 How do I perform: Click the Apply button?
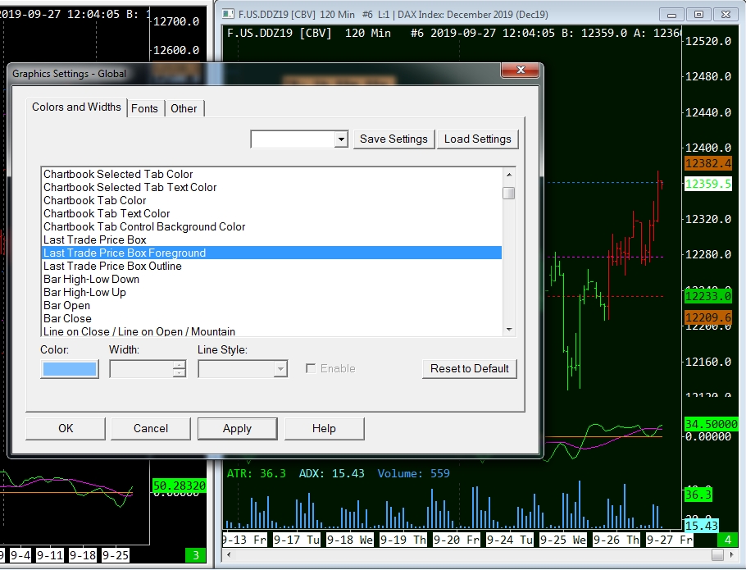point(237,428)
